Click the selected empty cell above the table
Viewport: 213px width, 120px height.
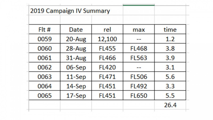[x=138, y=11]
